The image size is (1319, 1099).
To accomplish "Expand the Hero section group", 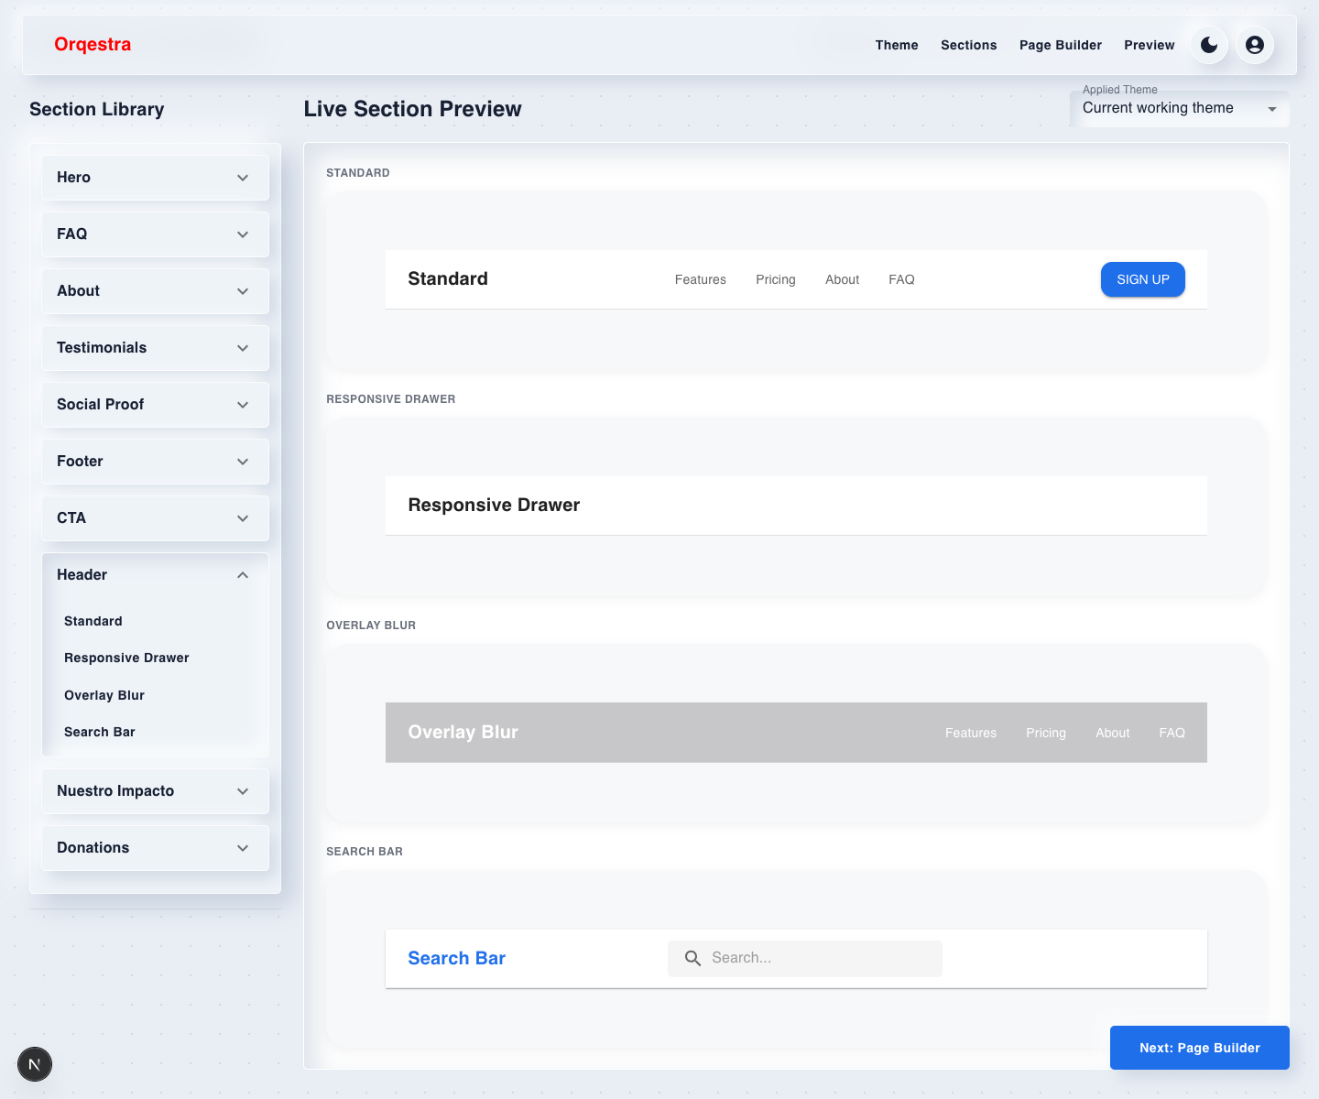I will (x=156, y=178).
